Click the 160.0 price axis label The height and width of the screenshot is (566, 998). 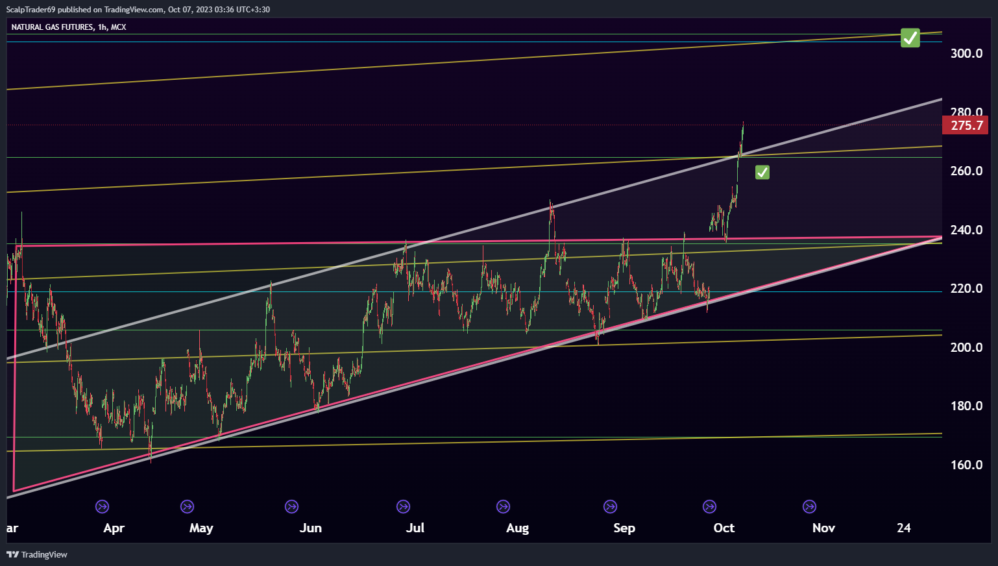(966, 465)
